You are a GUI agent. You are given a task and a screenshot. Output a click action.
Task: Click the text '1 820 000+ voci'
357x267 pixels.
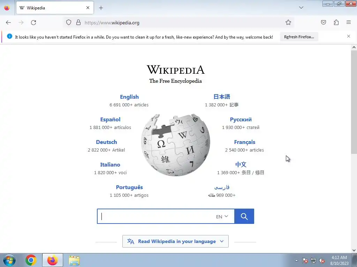[110, 172]
